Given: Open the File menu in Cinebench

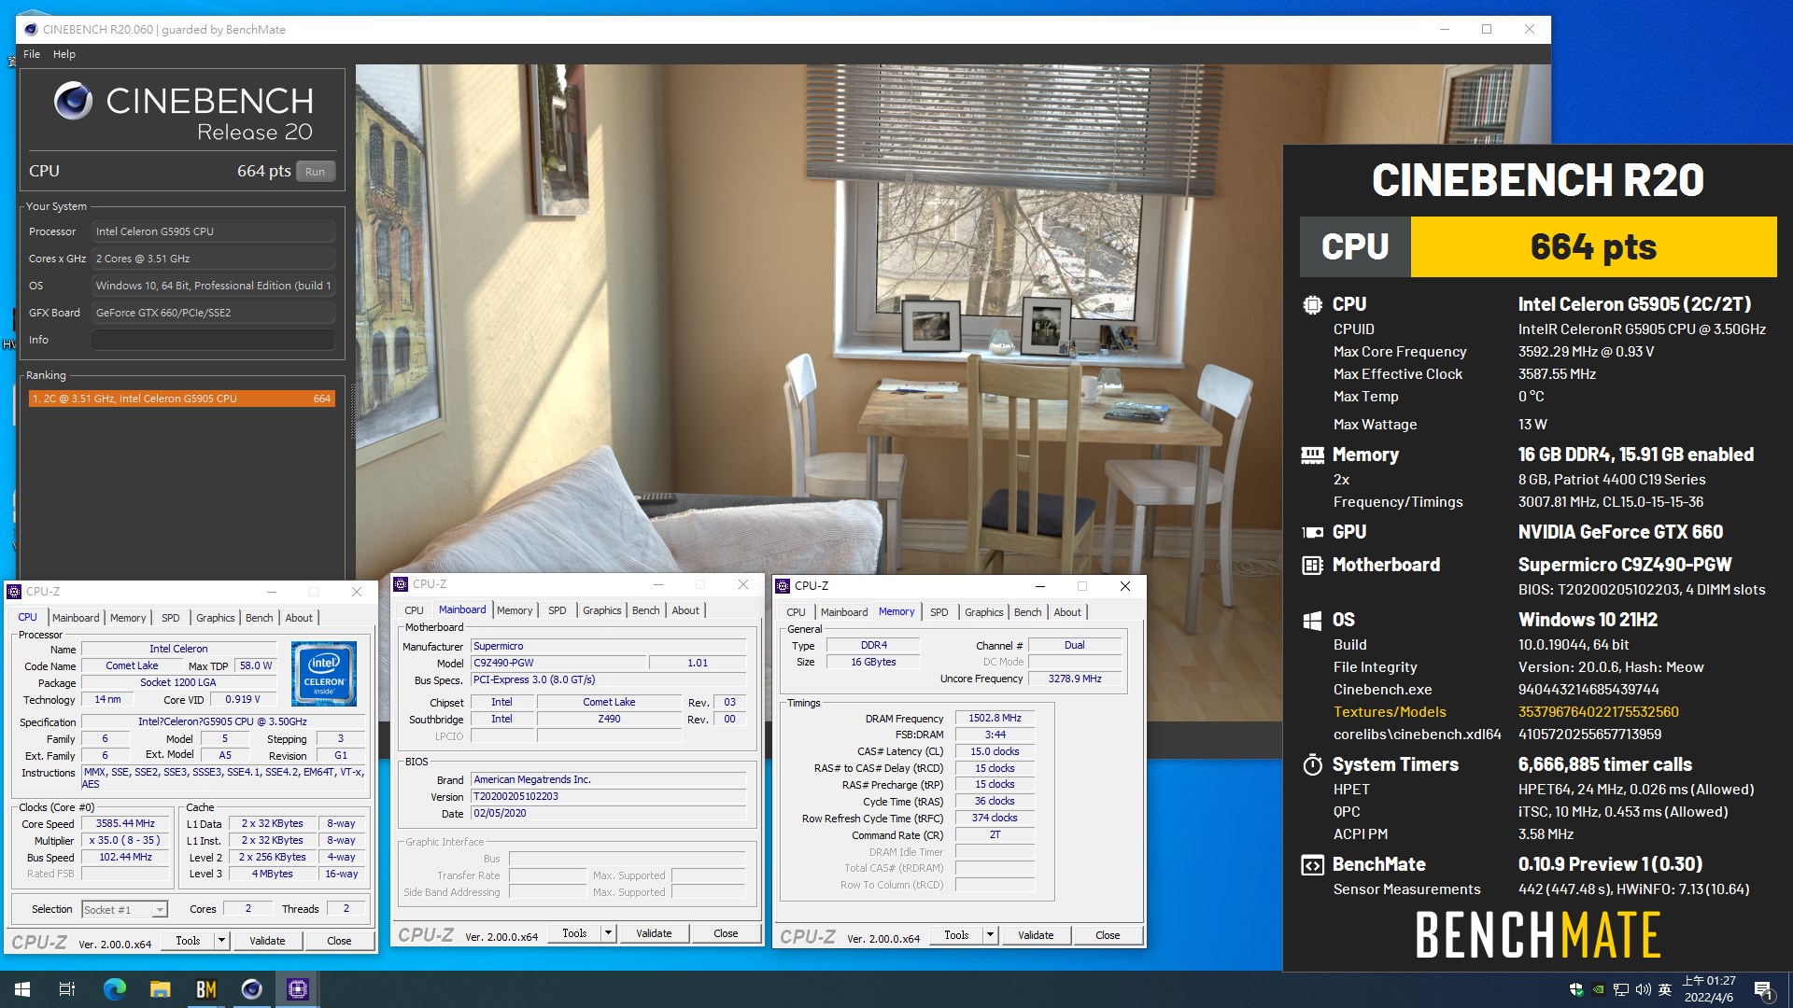Looking at the screenshot, I should 32,54.
